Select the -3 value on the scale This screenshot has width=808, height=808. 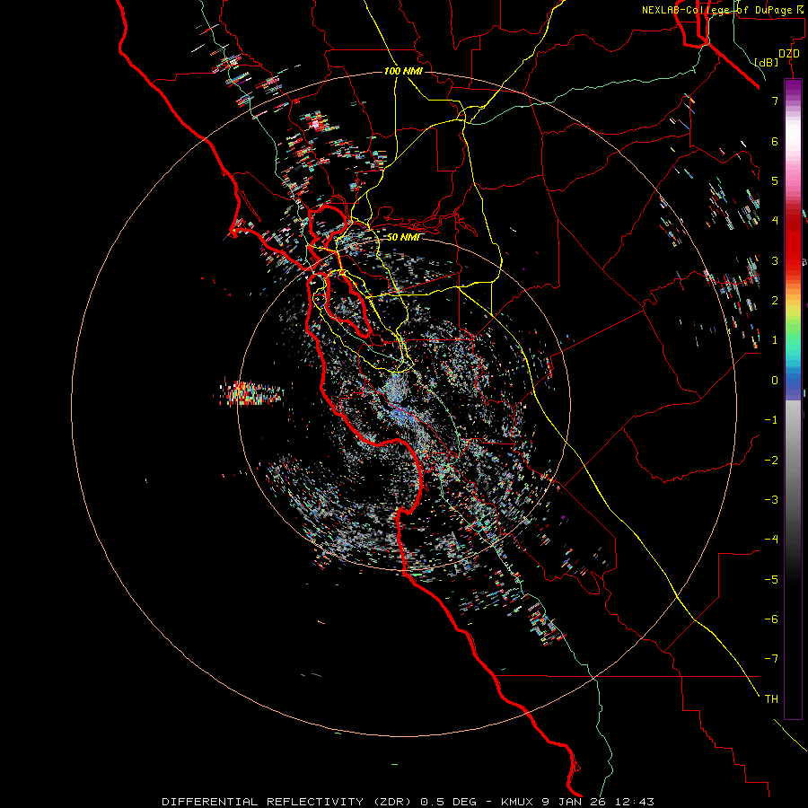click(771, 499)
